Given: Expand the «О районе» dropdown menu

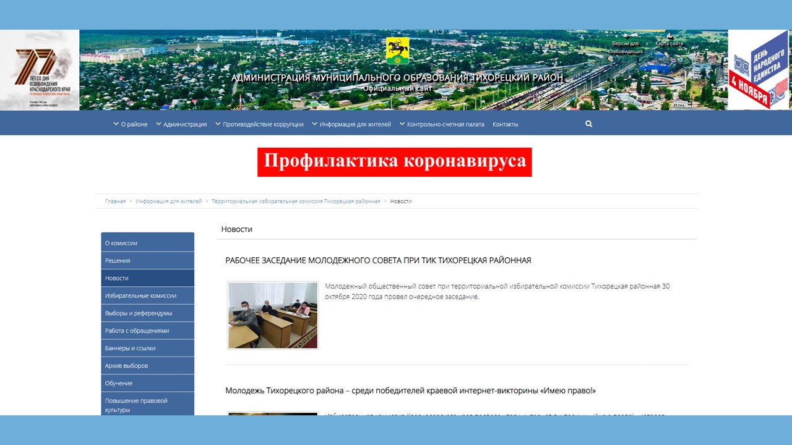Looking at the screenshot, I should click(131, 124).
